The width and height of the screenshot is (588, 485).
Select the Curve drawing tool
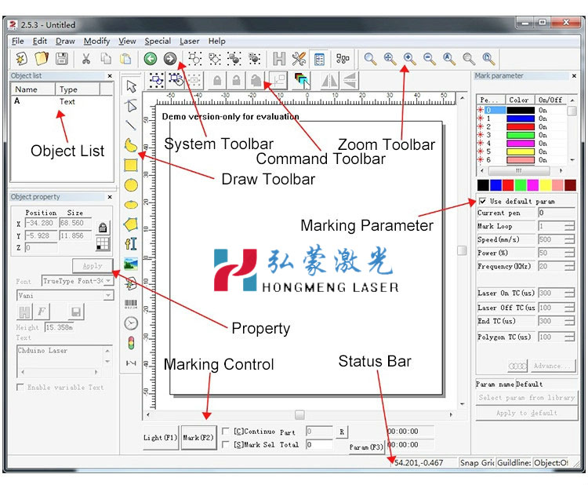(131, 145)
